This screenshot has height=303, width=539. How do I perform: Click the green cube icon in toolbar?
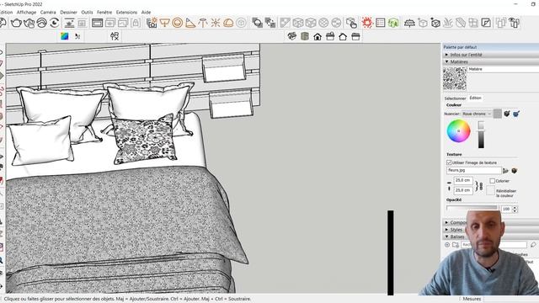coord(393,23)
